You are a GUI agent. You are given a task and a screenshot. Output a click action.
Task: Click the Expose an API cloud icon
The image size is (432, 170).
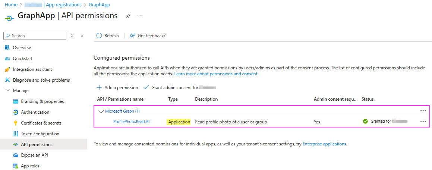click(16, 155)
